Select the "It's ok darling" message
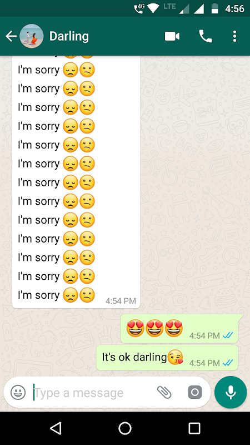250x445 pixels. coord(167,358)
